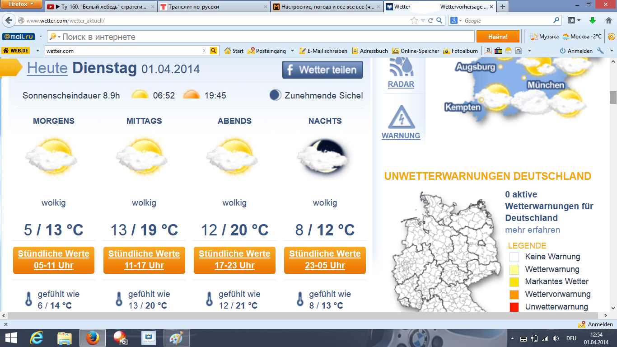This screenshot has width=617, height=347.
Task: Click the red Unwetterwarnung legend swatch
Action: point(514,307)
